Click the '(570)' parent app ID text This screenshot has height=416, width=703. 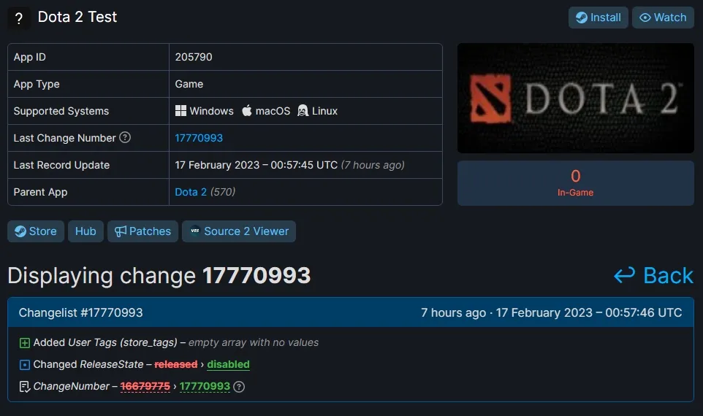(x=223, y=192)
